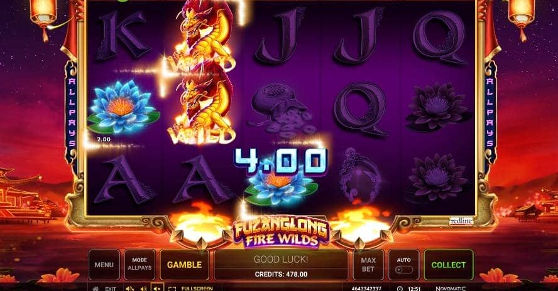
Task: Select the full volume speaker icon
Action: point(130,288)
